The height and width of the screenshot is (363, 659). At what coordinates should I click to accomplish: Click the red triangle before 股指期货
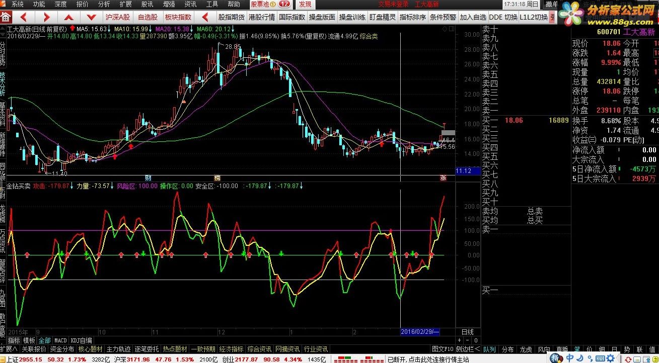tap(205, 17)
